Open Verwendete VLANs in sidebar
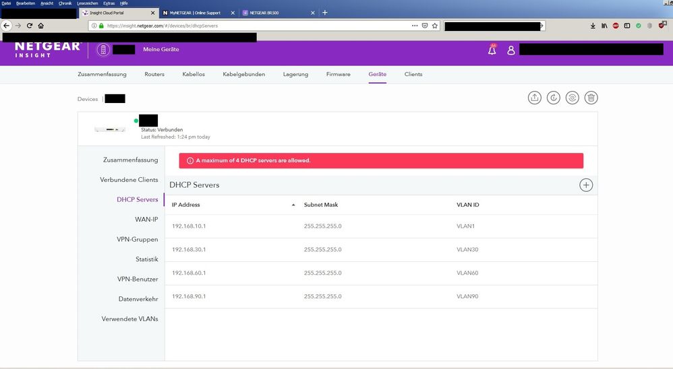 coord(129,319)
